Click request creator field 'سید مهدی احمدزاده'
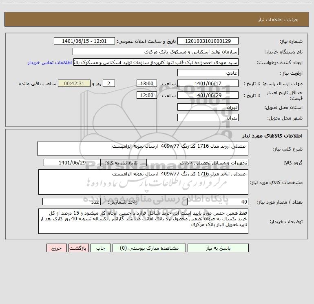This screenshot has width=314, height=304. tap(156, 62)
